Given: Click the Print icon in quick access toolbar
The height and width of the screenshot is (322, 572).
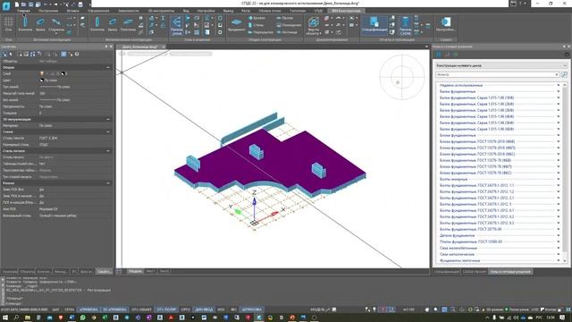Looking at the screenshot, I should coord(80,4).
